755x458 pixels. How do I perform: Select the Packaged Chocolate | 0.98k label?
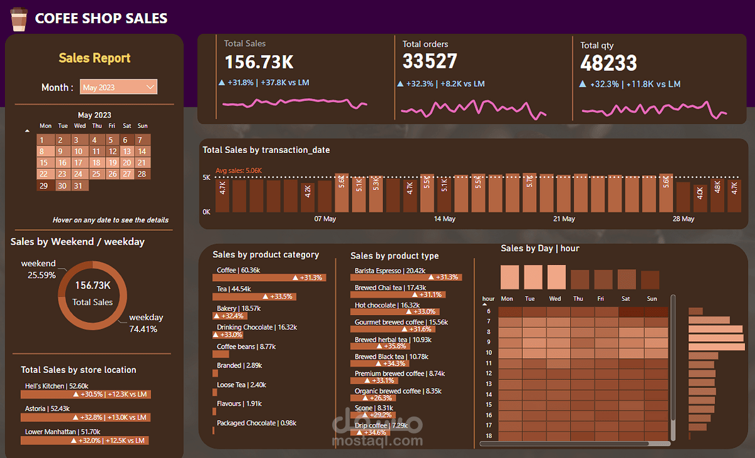(256, 423)
